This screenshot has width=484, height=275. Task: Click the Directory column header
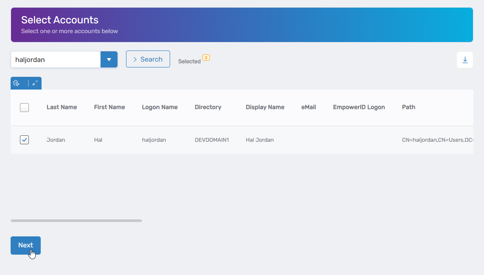point(208,107)
